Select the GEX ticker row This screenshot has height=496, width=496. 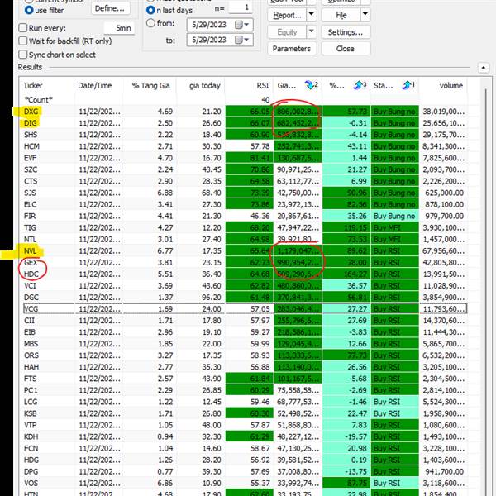tap(244, 263)
